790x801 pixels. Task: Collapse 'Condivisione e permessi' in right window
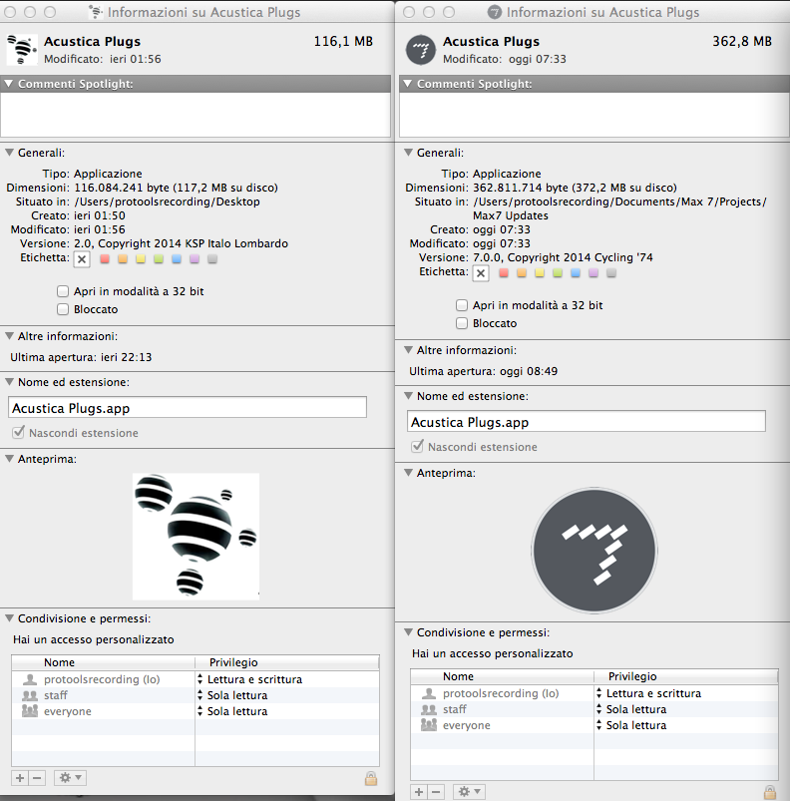408,631
